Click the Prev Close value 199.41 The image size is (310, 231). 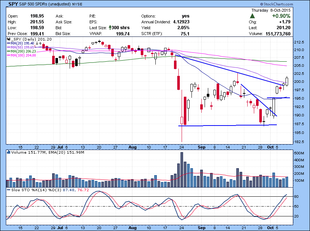click(x=37, y=34)
